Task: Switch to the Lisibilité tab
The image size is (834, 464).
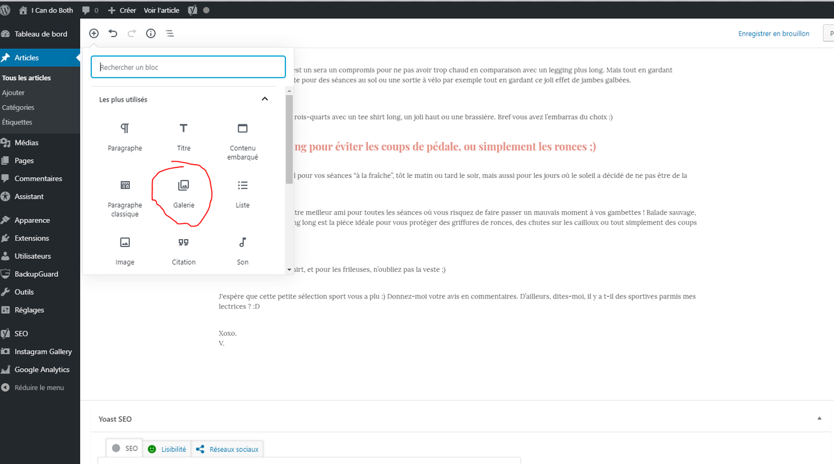Action: click(167, 449)
